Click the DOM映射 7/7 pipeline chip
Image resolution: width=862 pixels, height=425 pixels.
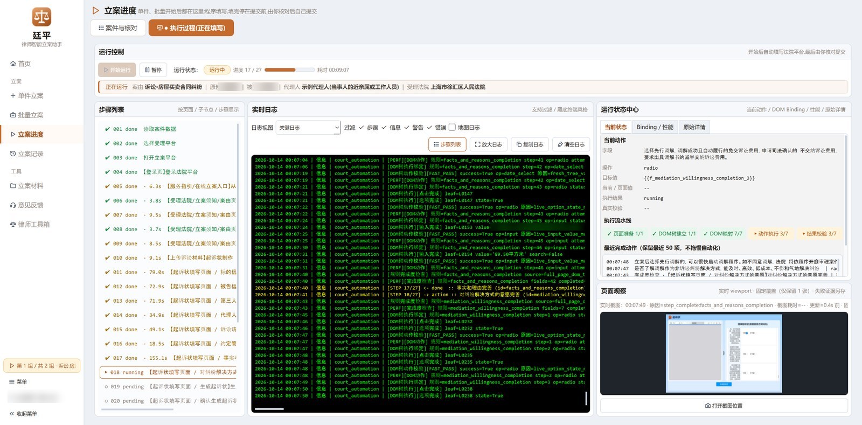pyautogui.click(x=722, y=234)
